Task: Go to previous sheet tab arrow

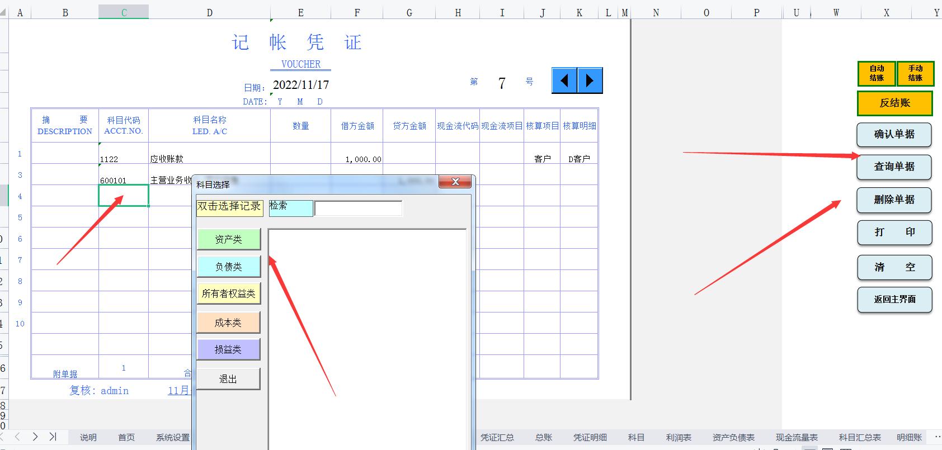Action: click(17, 437)
